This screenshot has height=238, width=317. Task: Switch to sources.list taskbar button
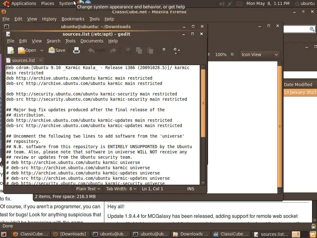click(x=271, y=234)
